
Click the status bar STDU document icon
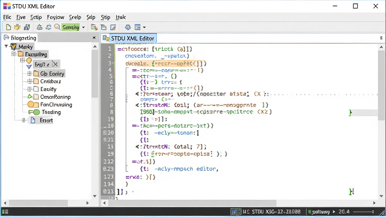(x=236, y=212)
